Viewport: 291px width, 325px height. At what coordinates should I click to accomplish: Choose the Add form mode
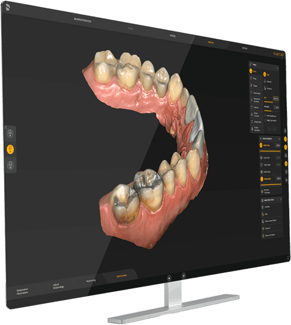[267, 74]
